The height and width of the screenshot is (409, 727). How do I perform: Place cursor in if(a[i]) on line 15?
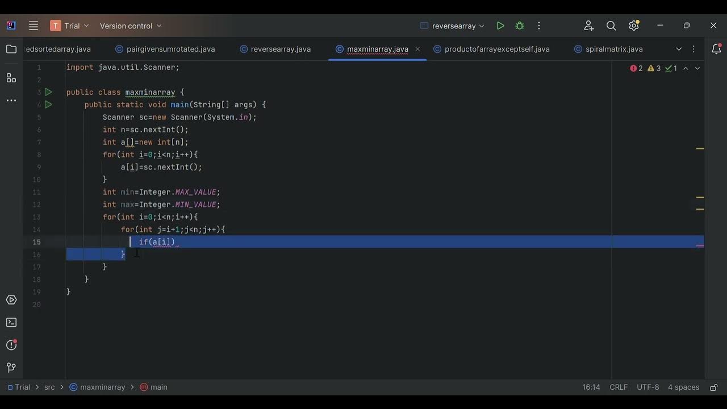tap(157, 242)
